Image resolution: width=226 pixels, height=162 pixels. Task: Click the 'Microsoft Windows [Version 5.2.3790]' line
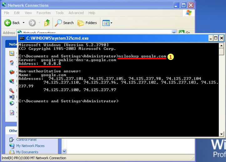point(63,45)
